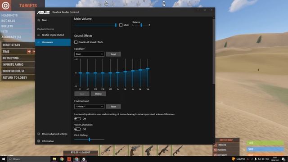Click the ENG language indicator
The image size is (288, 162).
pos(267,159)
